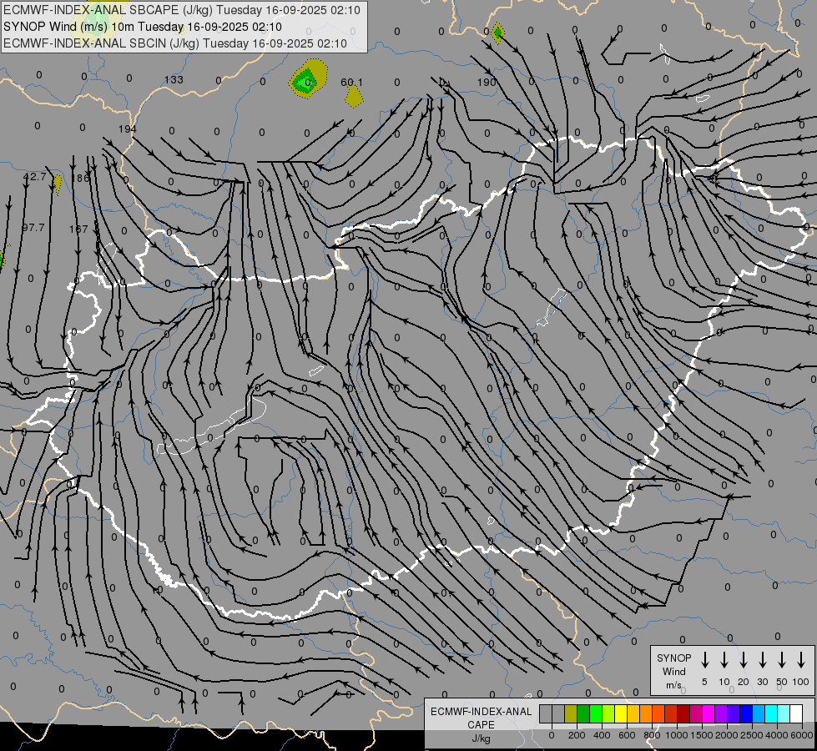Pick the pure yellow CAPE legend swatch

tap(621, 713)
